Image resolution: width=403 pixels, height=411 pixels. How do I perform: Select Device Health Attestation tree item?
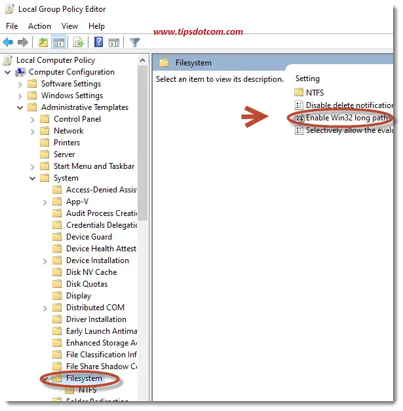pyautogui.click(x=102, y=249)
